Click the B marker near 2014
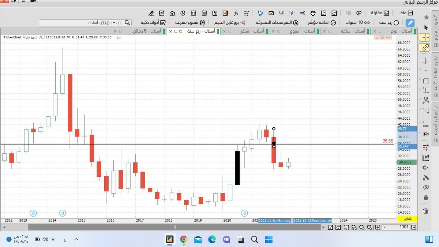The height and width of the screenshot is (247, 439). [63, 213]
